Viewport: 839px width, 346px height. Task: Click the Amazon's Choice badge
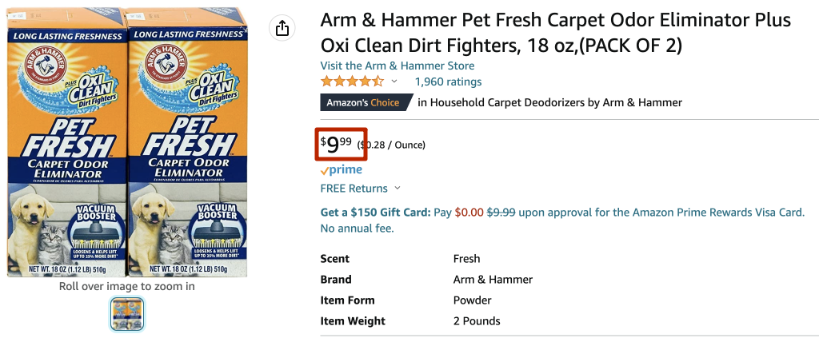click(x=366, y=102)
